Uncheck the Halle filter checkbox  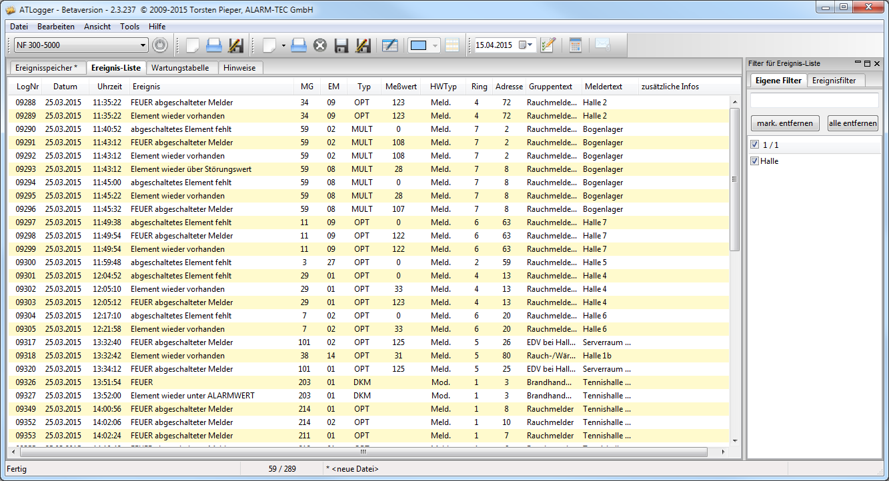pos(755,161)
